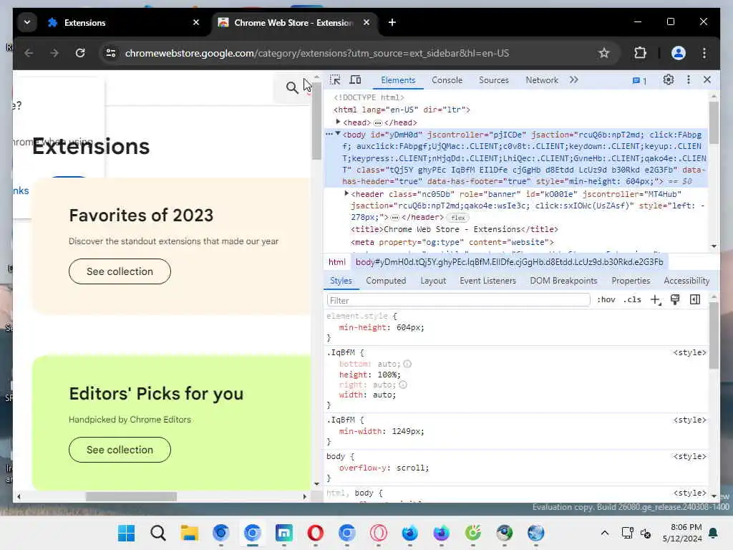The width and height of the screenshot is (733, 550).
Task: Click the head ellipsis expand badge
Action: [x=377, y=122]
